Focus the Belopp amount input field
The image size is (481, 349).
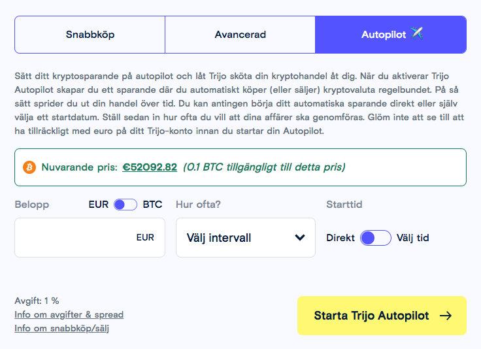pos(90,238)
